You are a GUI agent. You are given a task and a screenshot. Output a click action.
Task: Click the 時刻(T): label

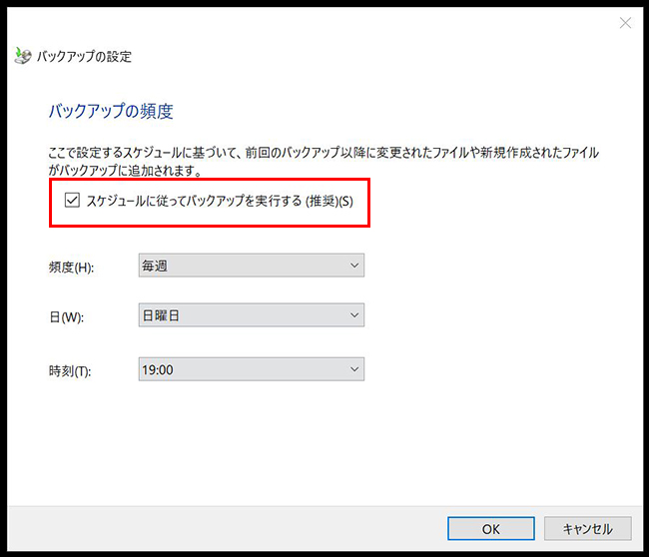(70, 370)
